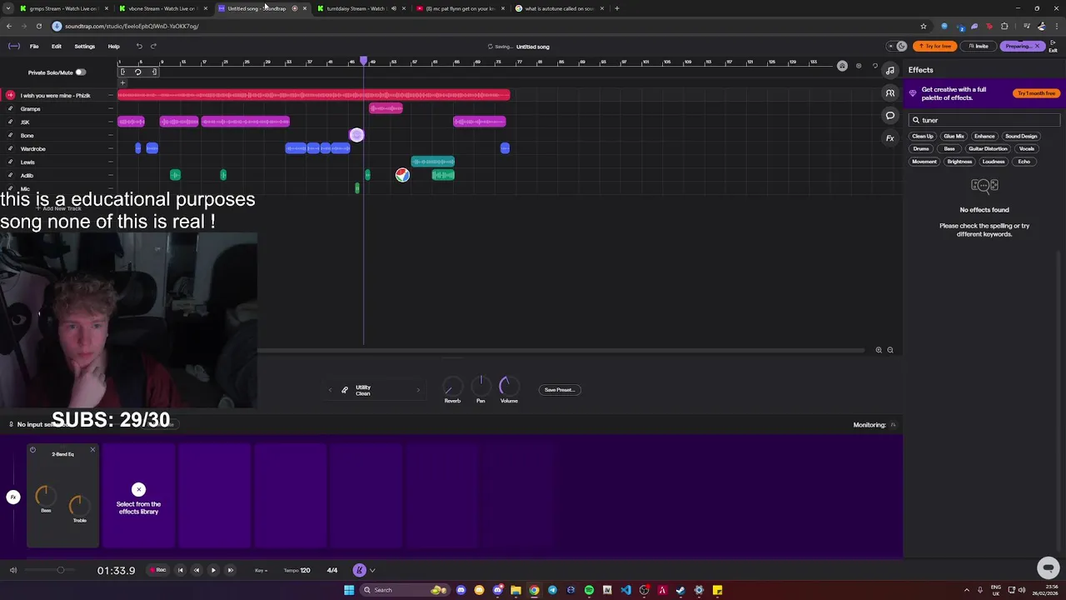The image size is (1066, 600).
Task: Click Try 1 month free button
Action: coord(1036,93)
